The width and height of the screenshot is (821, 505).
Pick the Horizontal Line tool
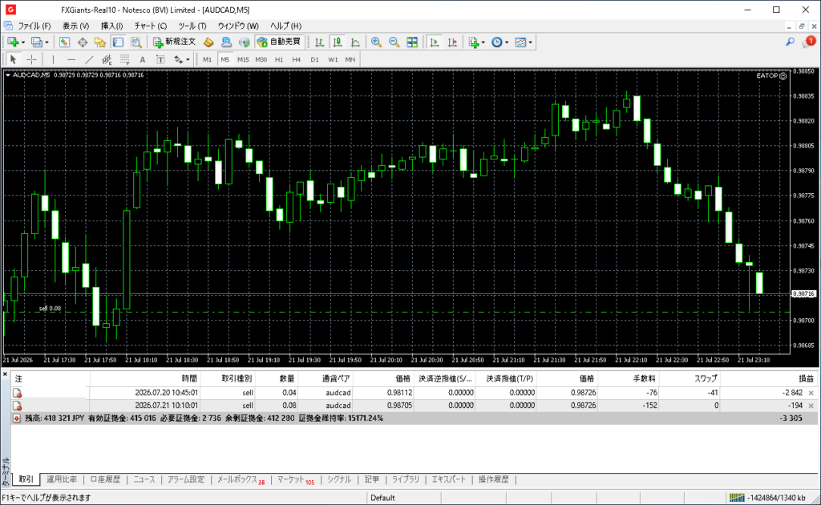71,59
